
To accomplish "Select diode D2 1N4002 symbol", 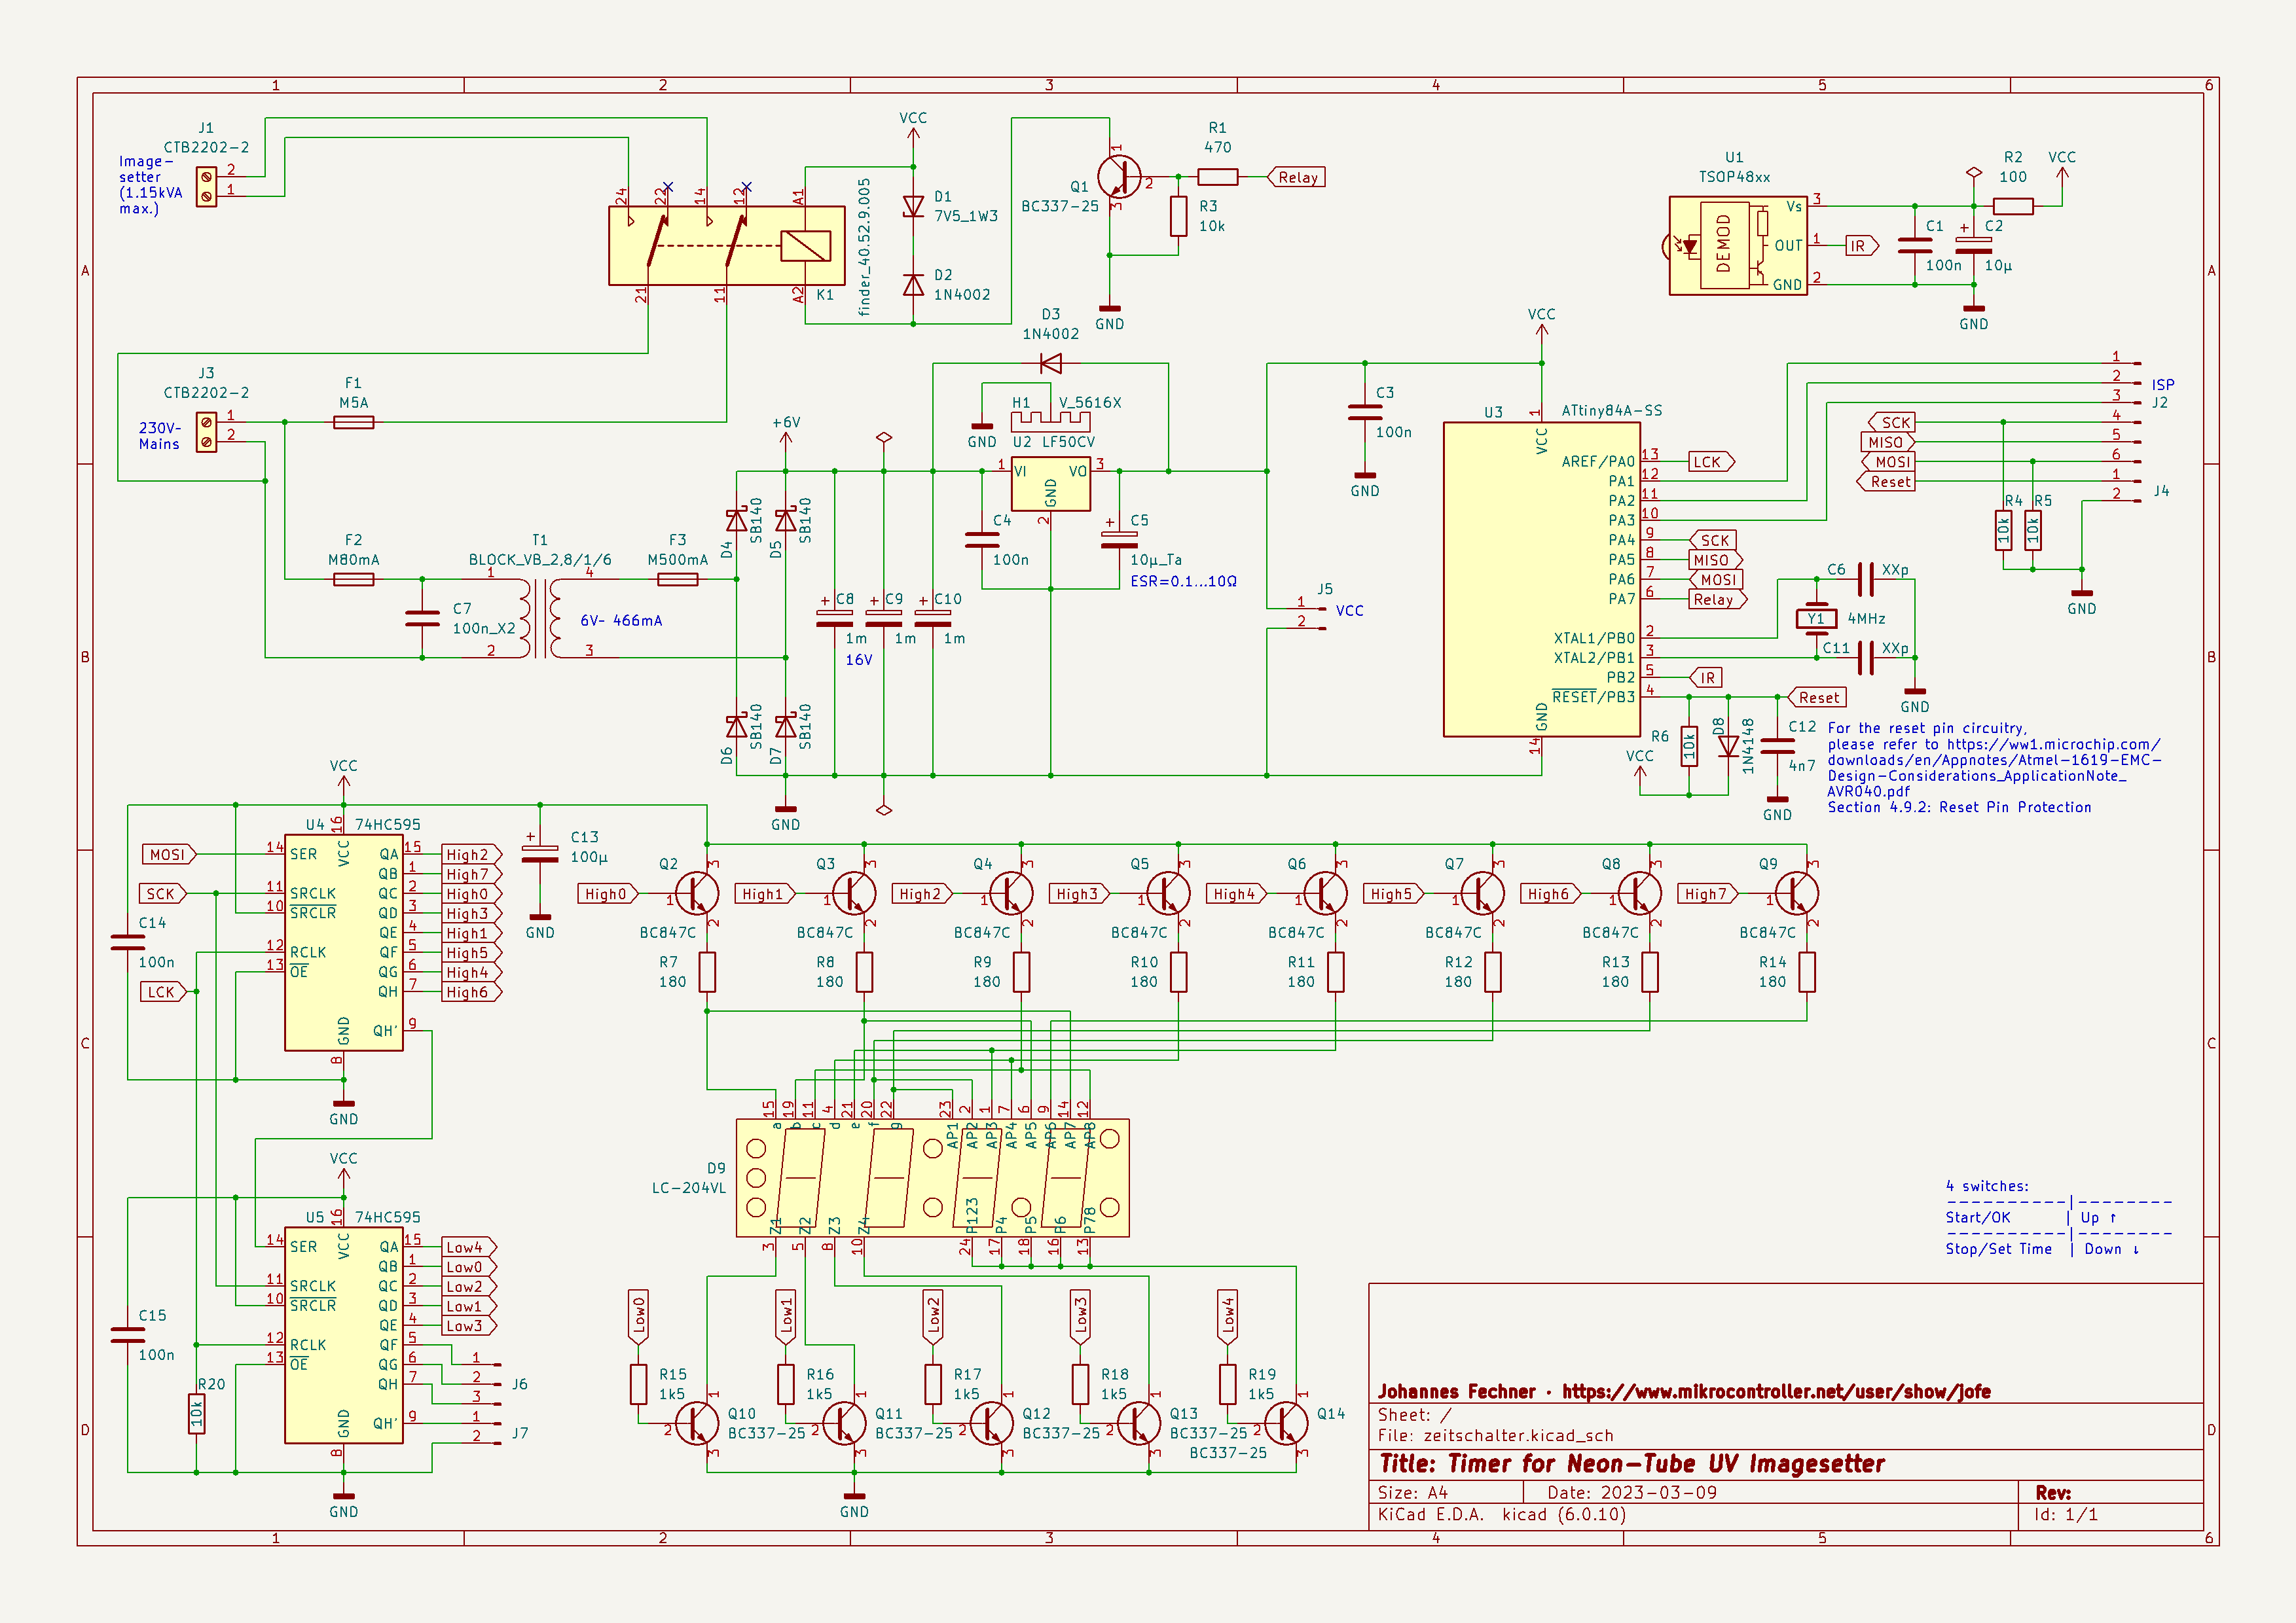I will coord(913,285).
